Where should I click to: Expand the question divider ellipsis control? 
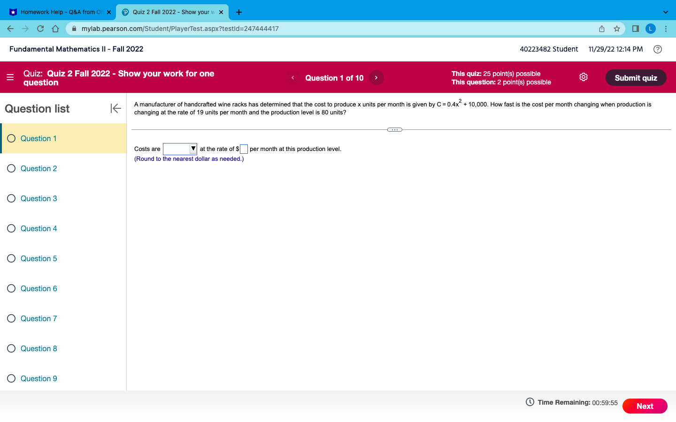click(x=394, y=129)
